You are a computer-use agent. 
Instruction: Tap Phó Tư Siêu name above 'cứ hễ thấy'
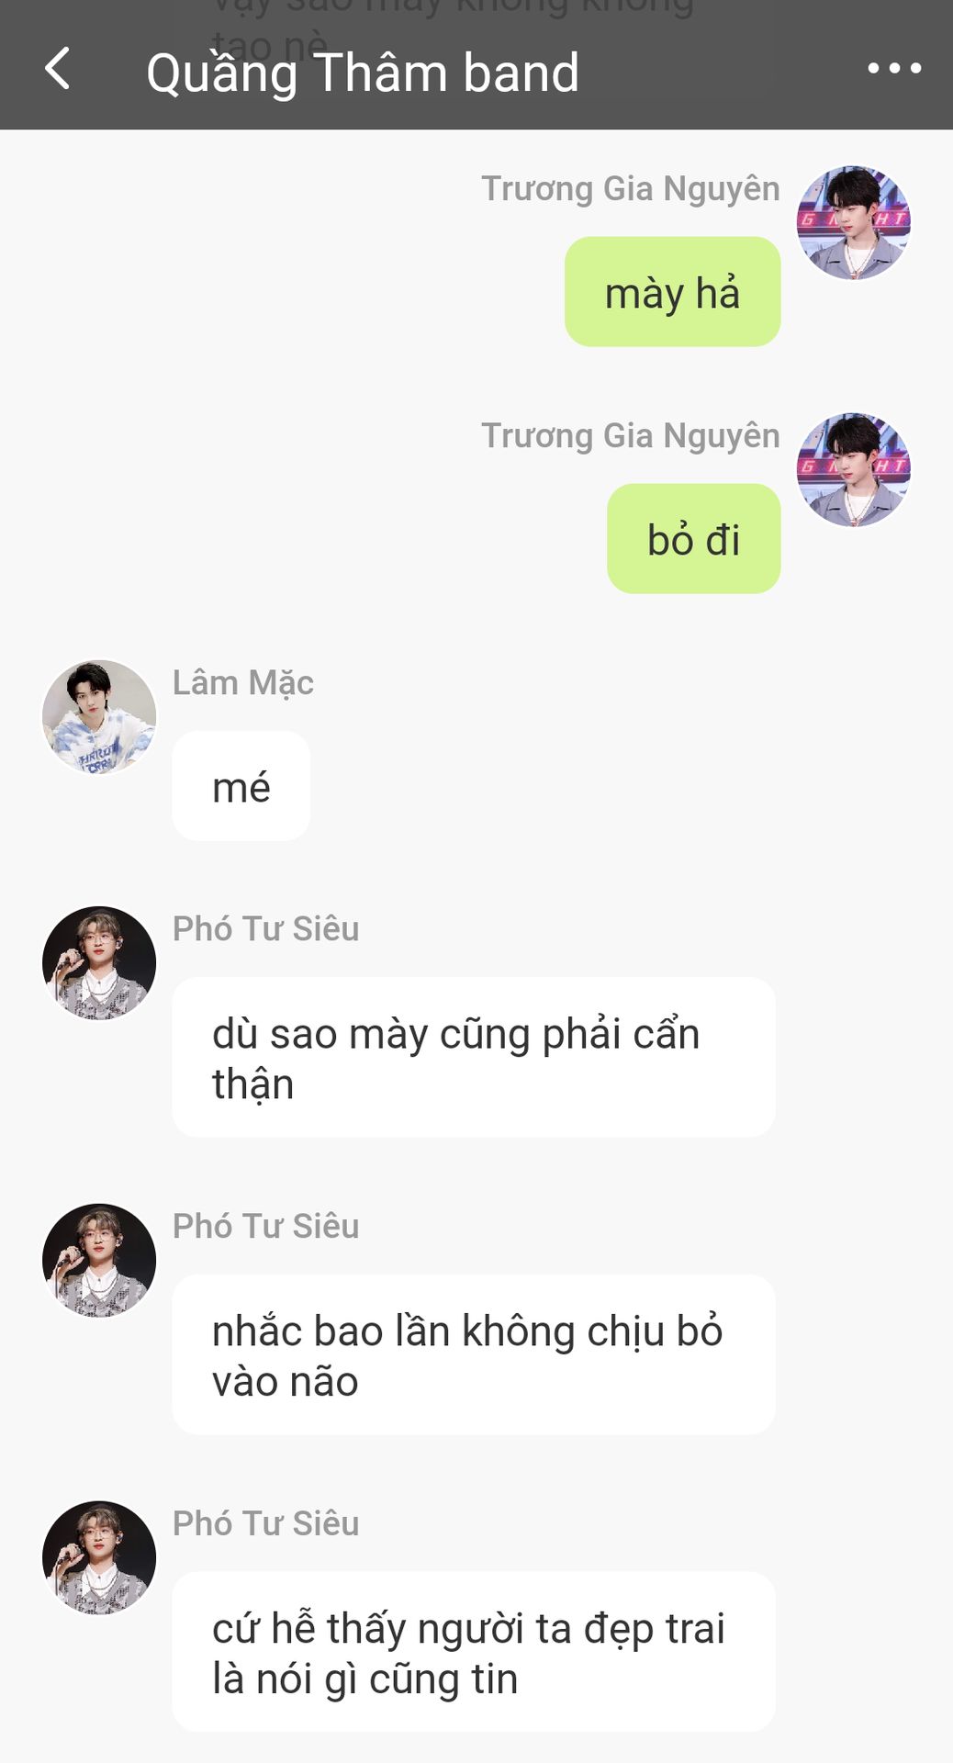(x=266, y=1524)
